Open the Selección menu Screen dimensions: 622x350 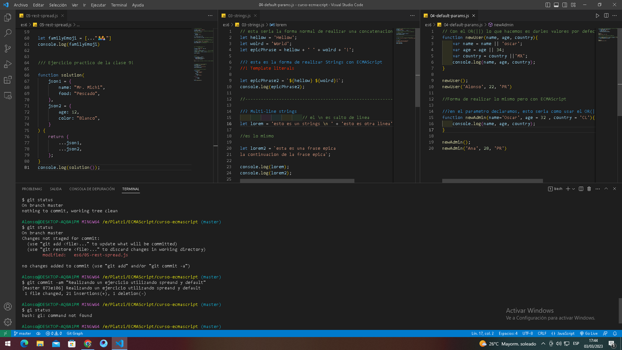[x=58, y=5]
